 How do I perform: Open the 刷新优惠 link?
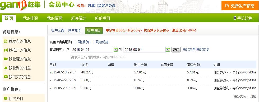click(x=102, y=42)
